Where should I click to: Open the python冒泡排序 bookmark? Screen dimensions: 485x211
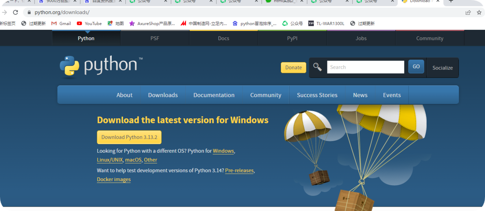pos(255,23)
